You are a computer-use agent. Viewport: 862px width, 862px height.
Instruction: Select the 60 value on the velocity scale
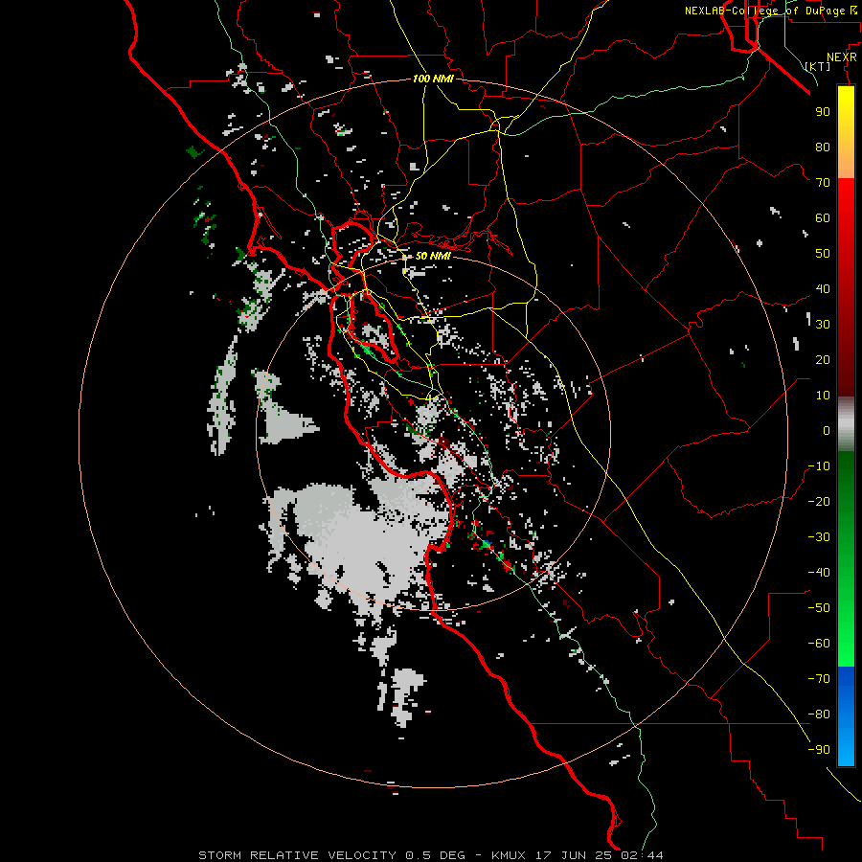[x=823, y=217]
